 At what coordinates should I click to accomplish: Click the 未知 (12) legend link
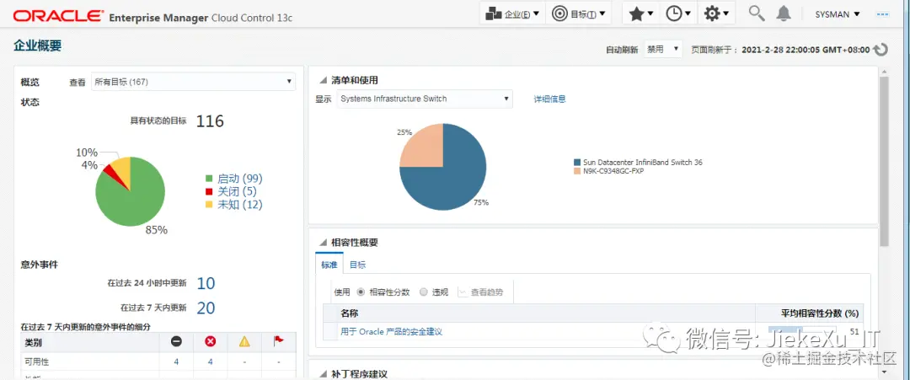[239, 204]
